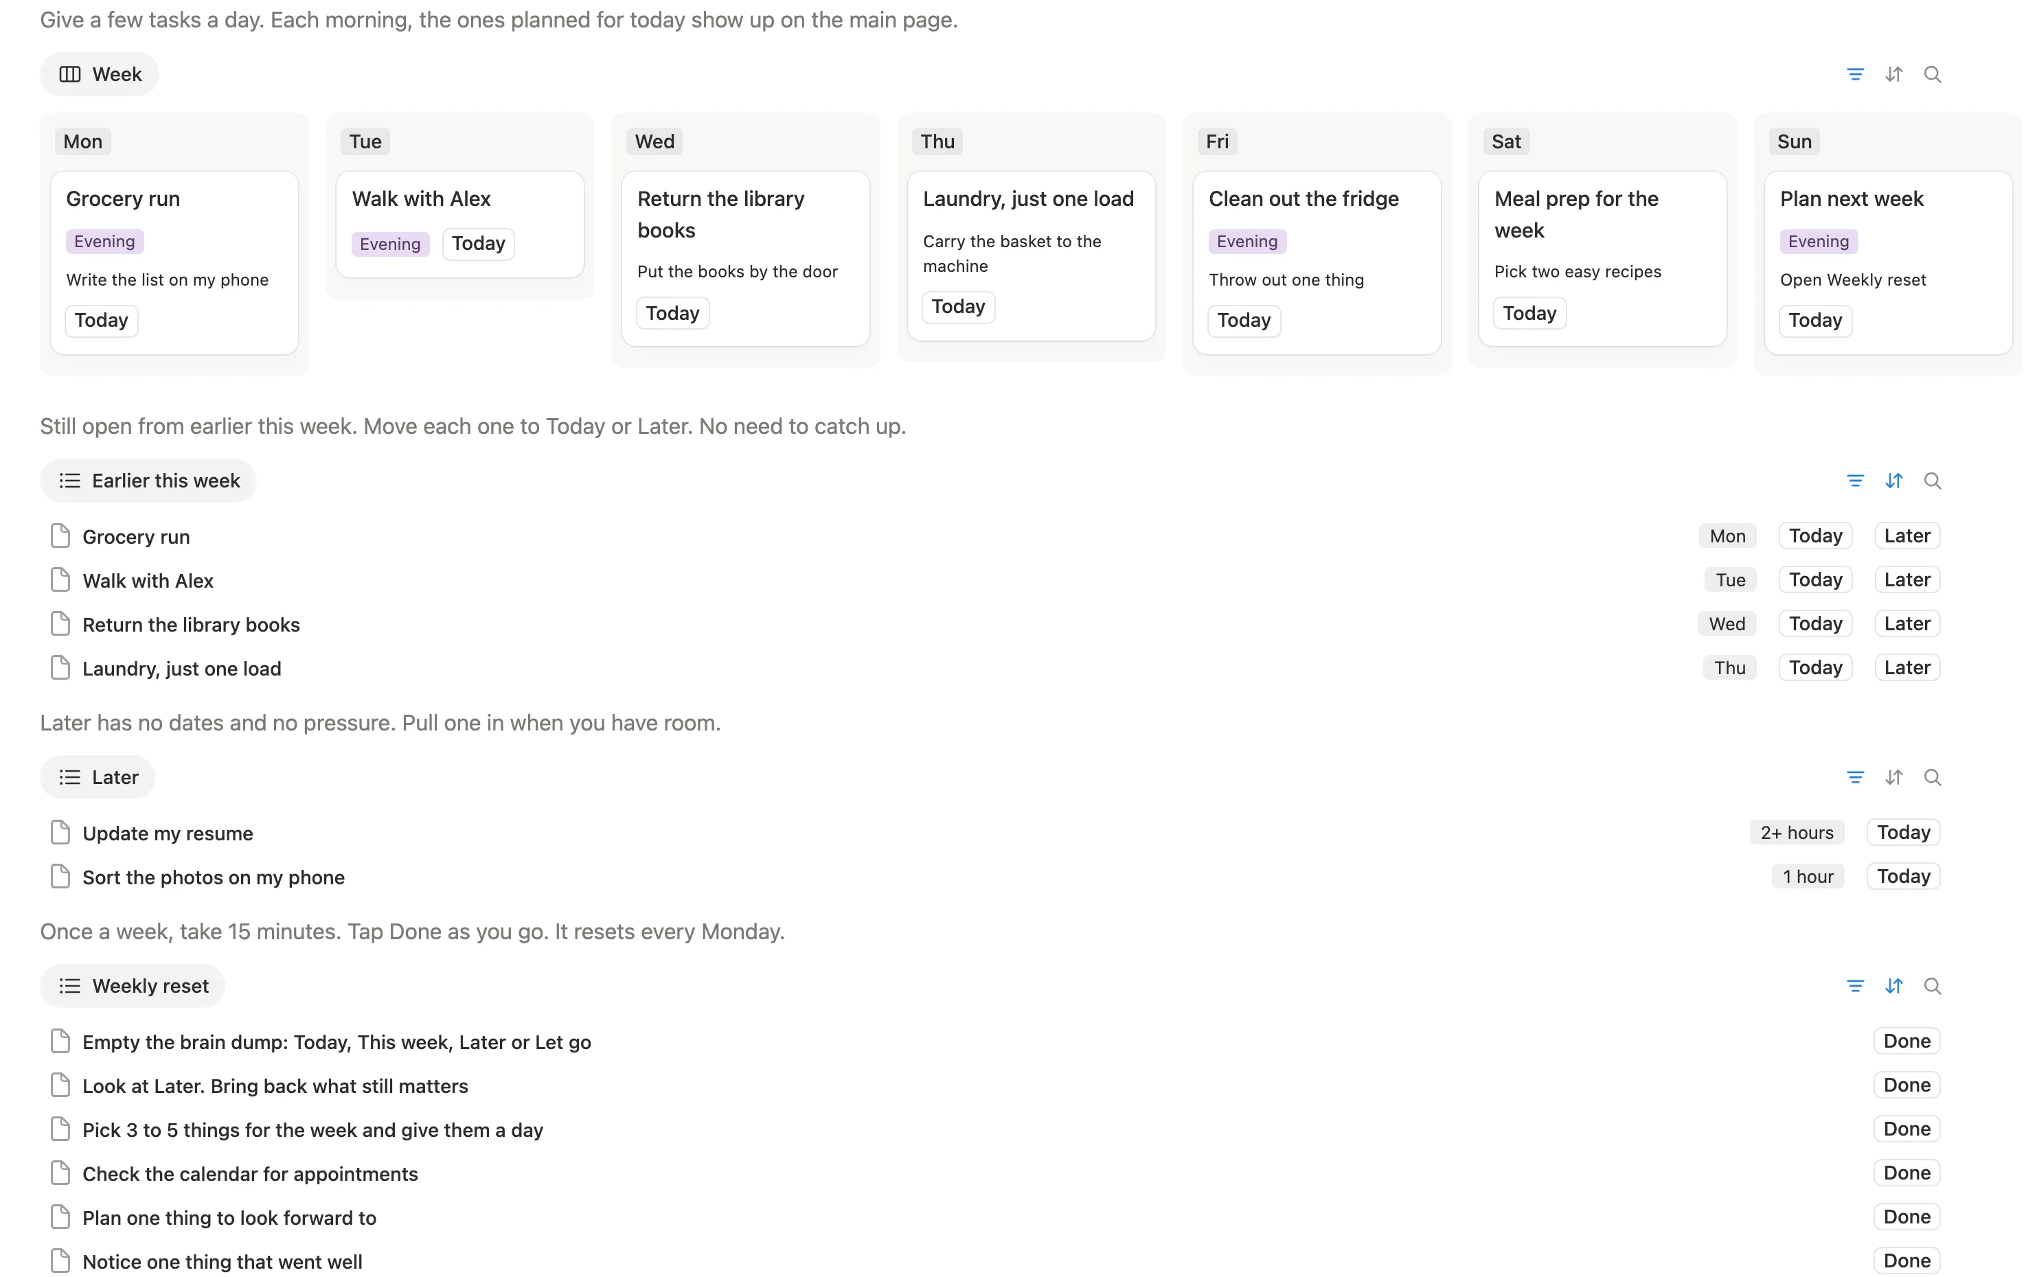The width and height of the screenshot is (2026, 1277).
Task: Mark Empty the brain dump as Done
Action: pyautogui.click(x=1907, y=1042)
